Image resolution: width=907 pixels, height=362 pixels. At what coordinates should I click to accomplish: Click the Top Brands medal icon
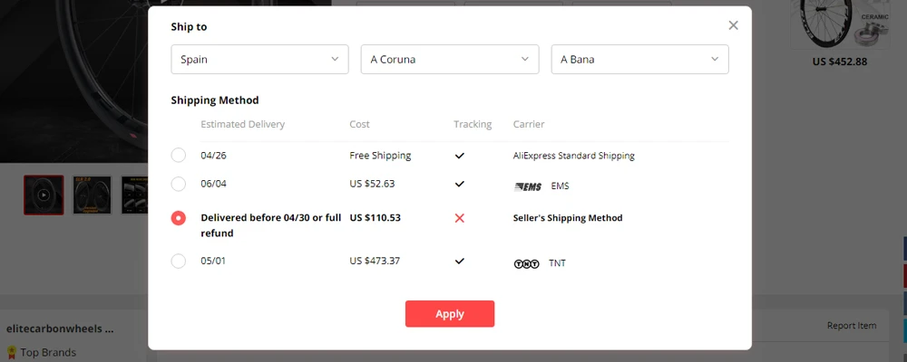click(x=12, y=352)
